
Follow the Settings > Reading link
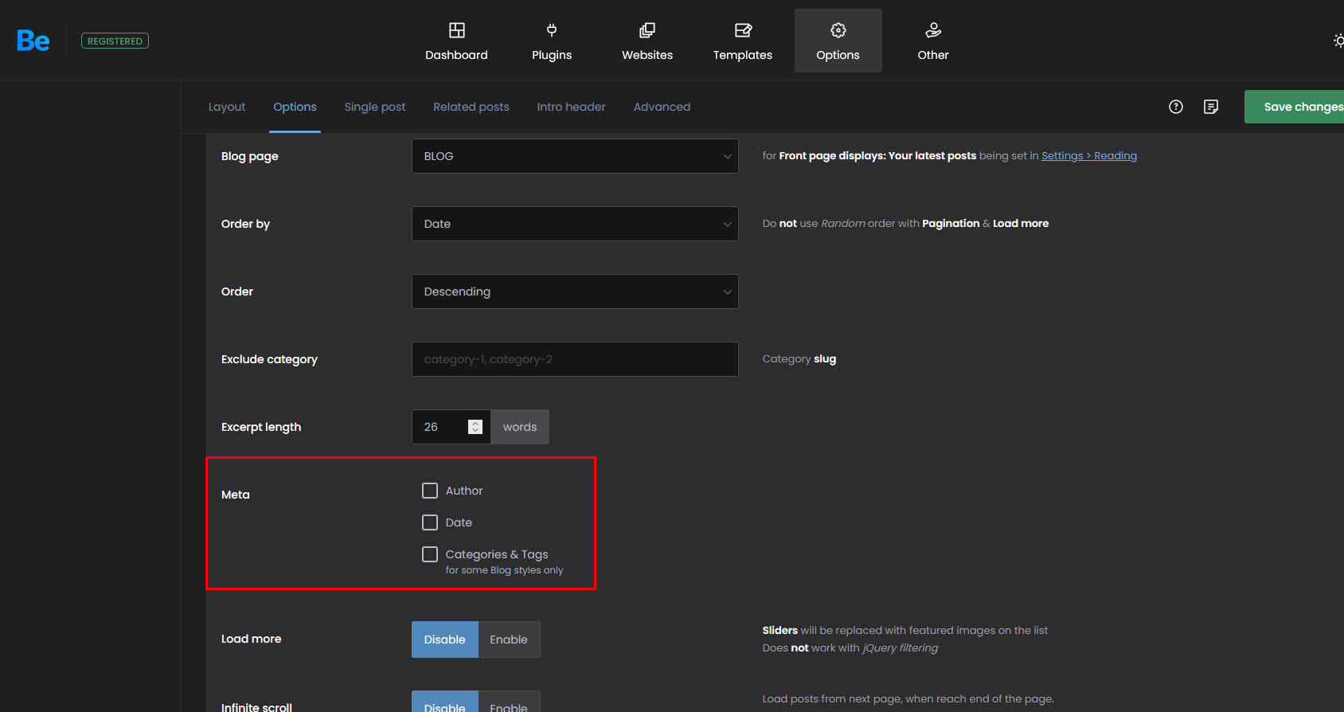(x=1089, y=156)
